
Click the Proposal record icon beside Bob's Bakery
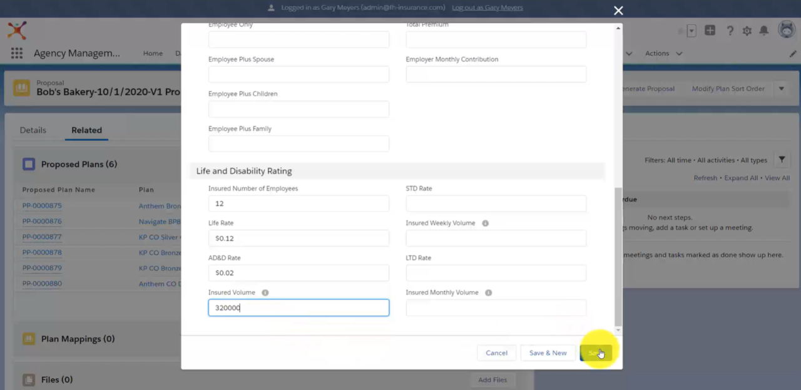22,87
